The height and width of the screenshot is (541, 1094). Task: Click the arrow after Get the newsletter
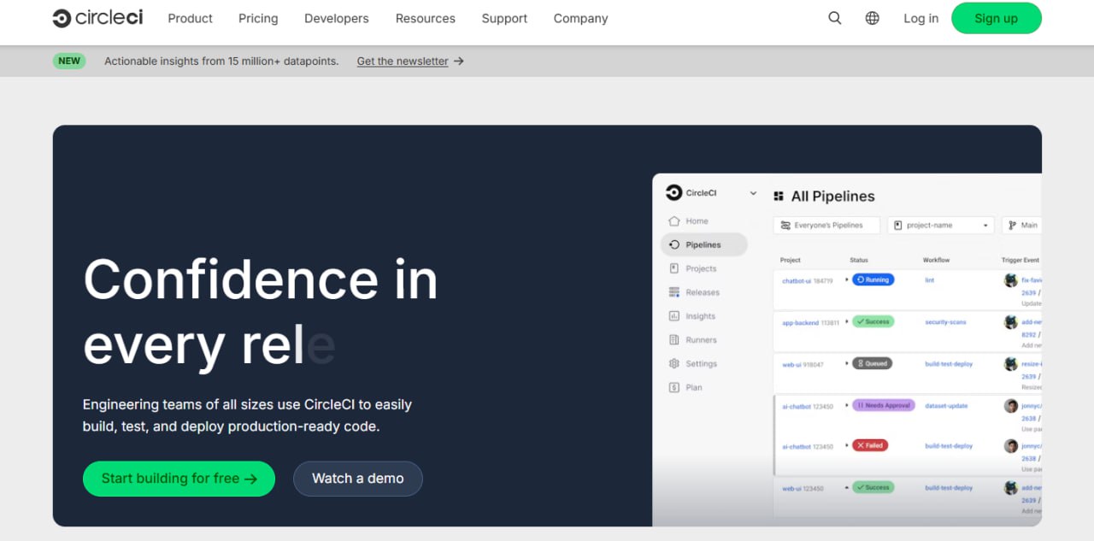coord(459,62)
